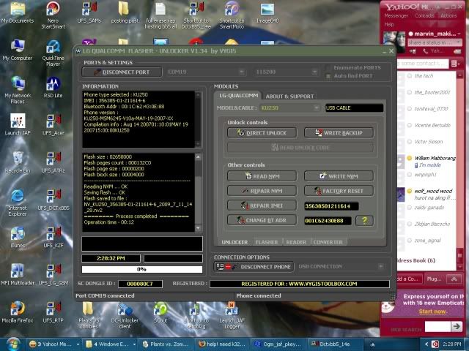Viewport: 469px width, 351px height.
Task: Click the flash log panel scrollbar
Action: pyautogui.click(x=198, y=192)
